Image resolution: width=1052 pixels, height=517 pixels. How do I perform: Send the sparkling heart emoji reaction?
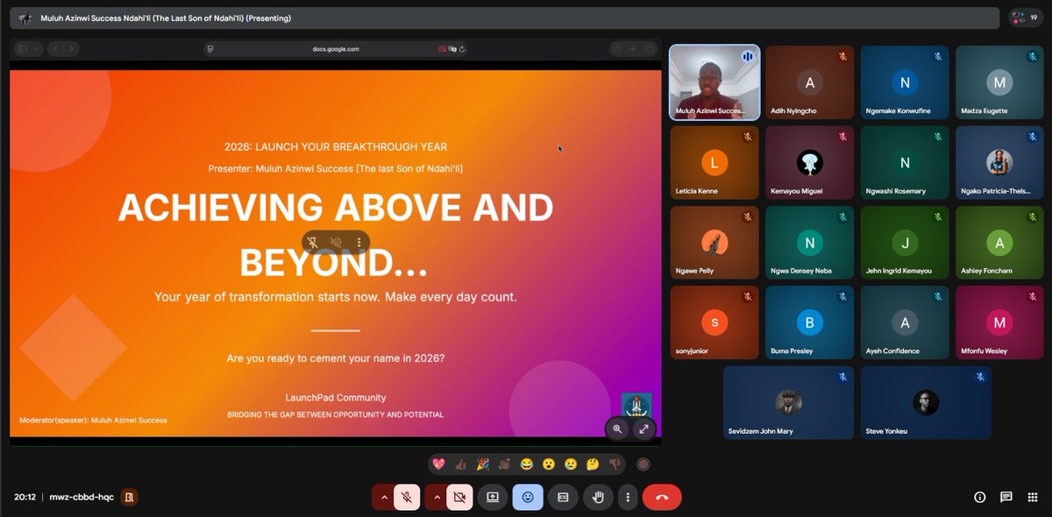(438, 464)
